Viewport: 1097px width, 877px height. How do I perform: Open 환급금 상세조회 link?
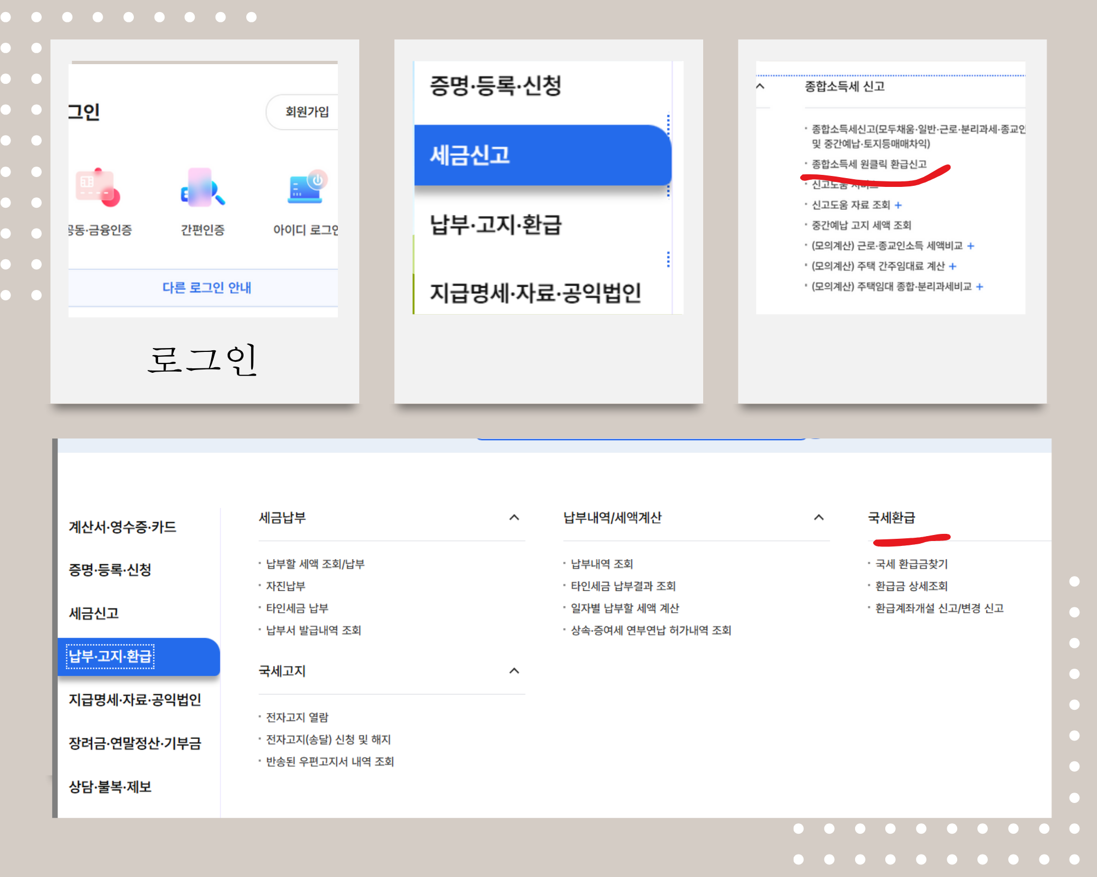911,586
